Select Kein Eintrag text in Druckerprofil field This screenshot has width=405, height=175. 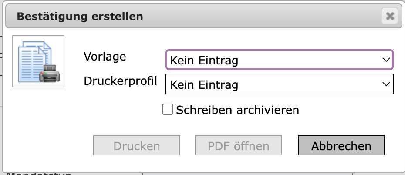[204, 84]
